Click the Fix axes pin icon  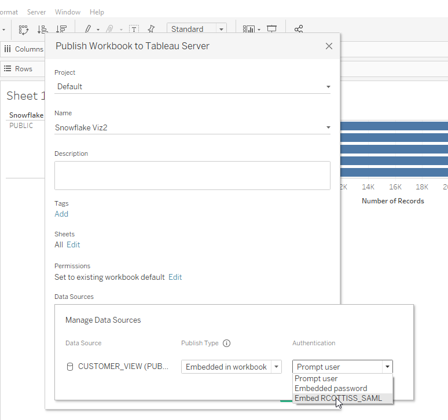click(151, 29)
